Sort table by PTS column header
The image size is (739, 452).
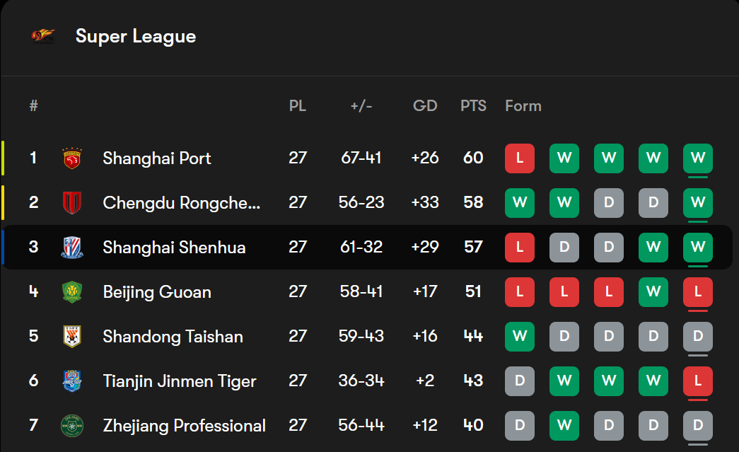473,106
